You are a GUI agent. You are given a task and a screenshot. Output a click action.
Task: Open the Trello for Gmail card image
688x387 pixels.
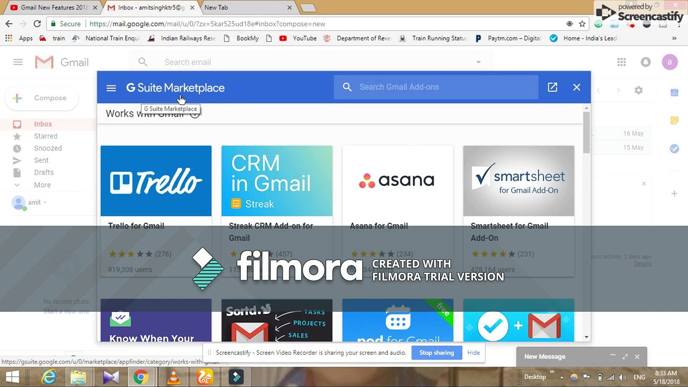point(156,181)
